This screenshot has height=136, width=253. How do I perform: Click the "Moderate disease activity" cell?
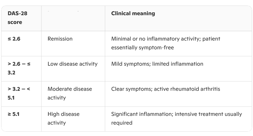tap(70, 93)
